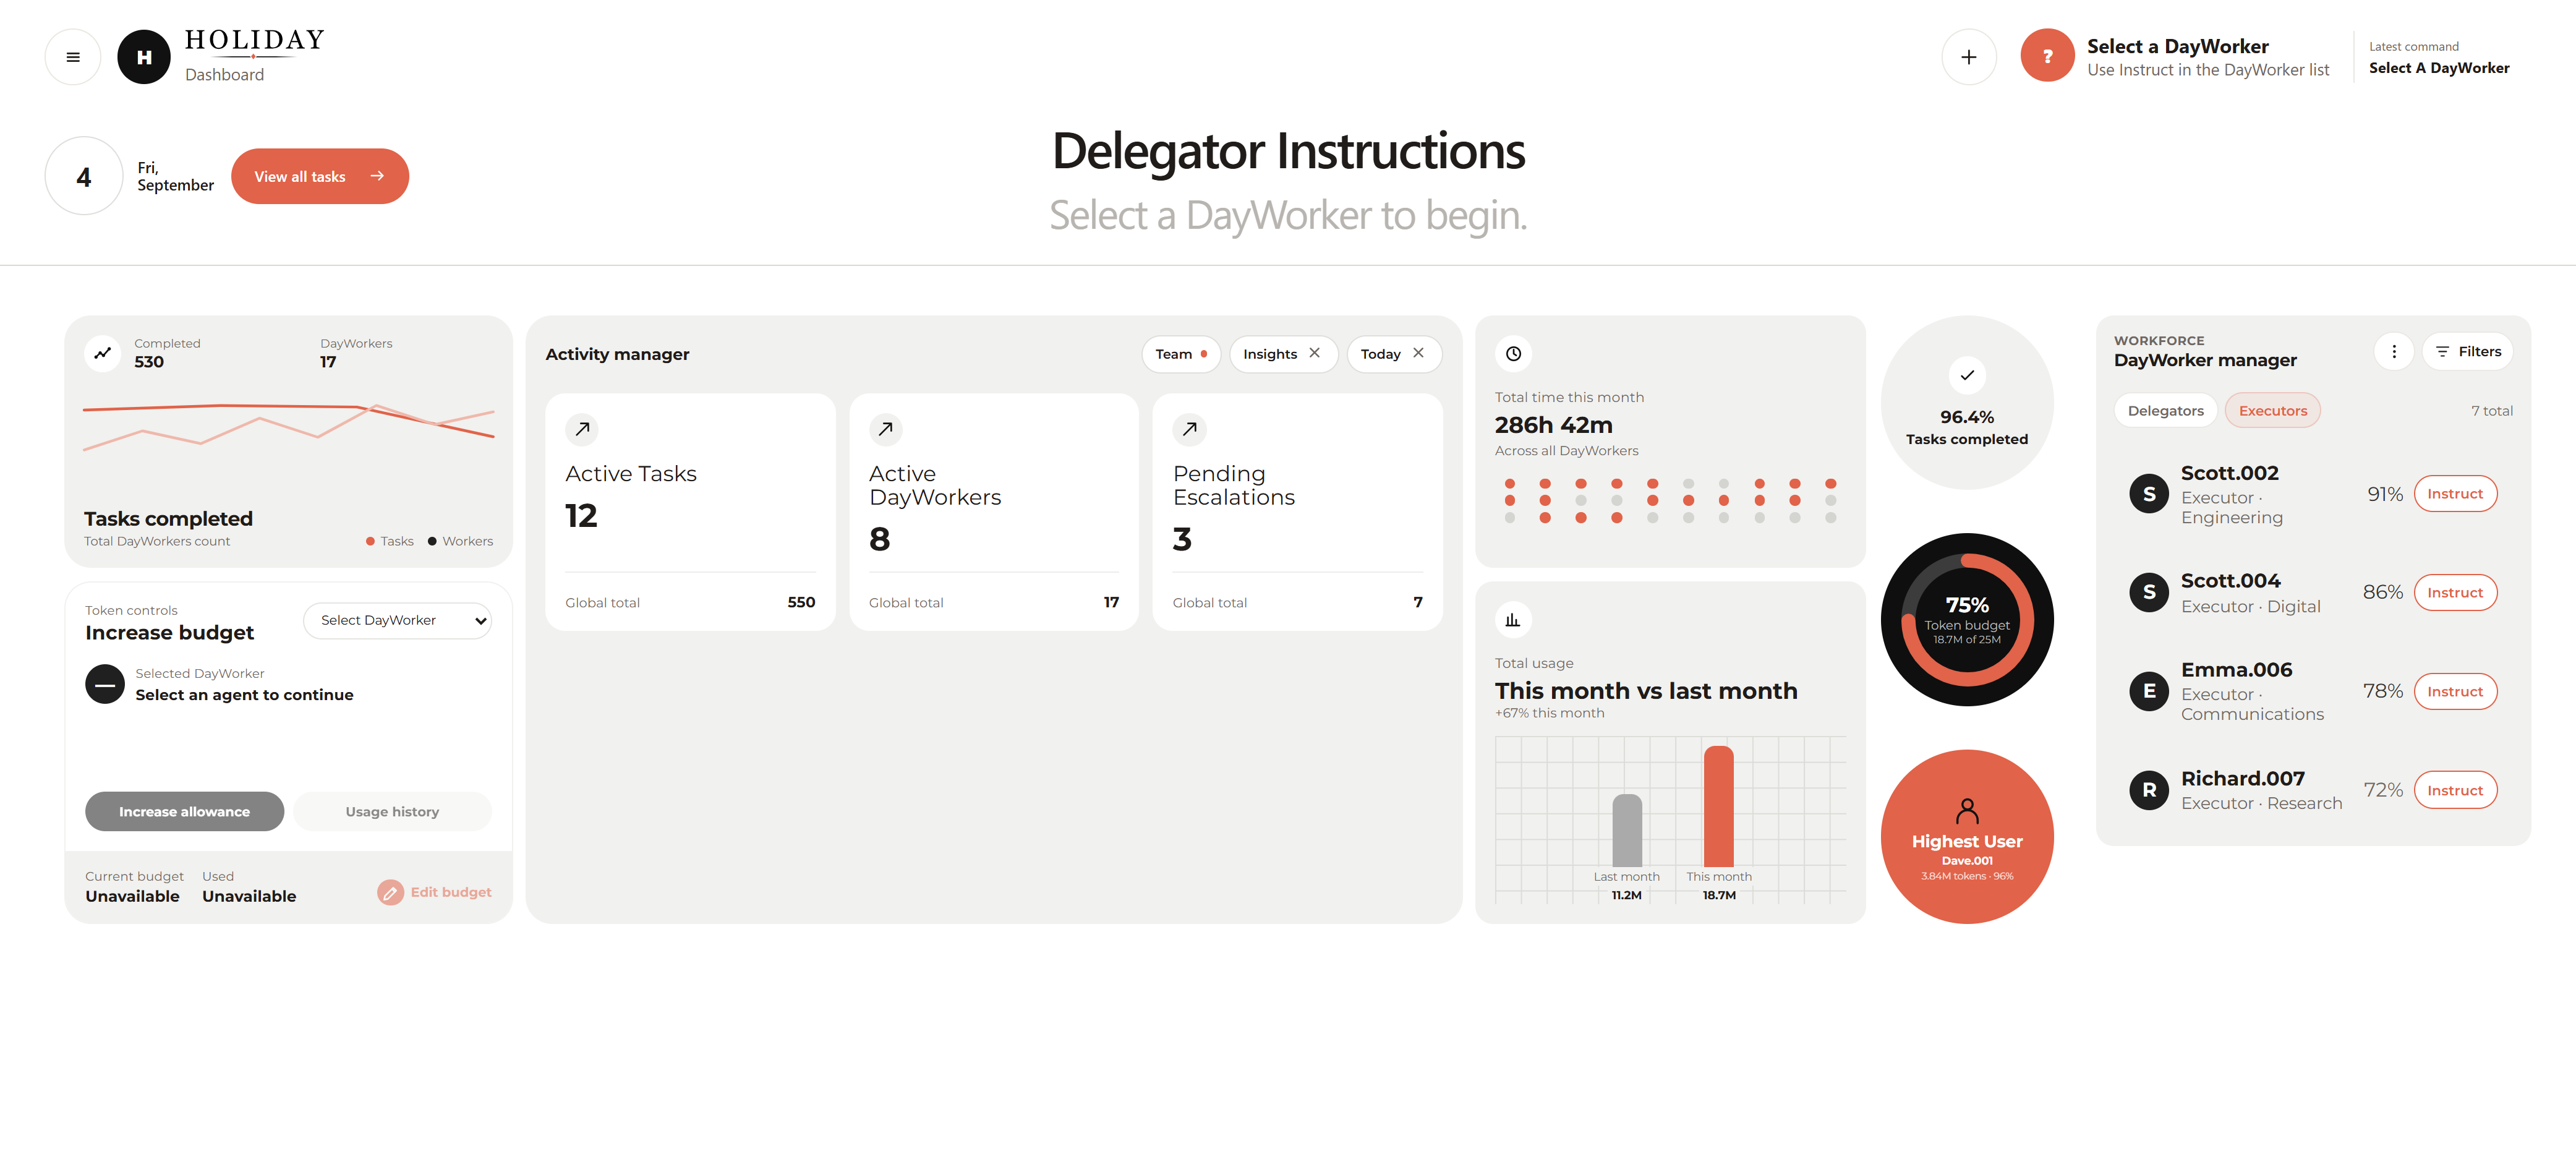
Task: Click the bar chart icon on usage card
Action: (x=1513, y=620)
